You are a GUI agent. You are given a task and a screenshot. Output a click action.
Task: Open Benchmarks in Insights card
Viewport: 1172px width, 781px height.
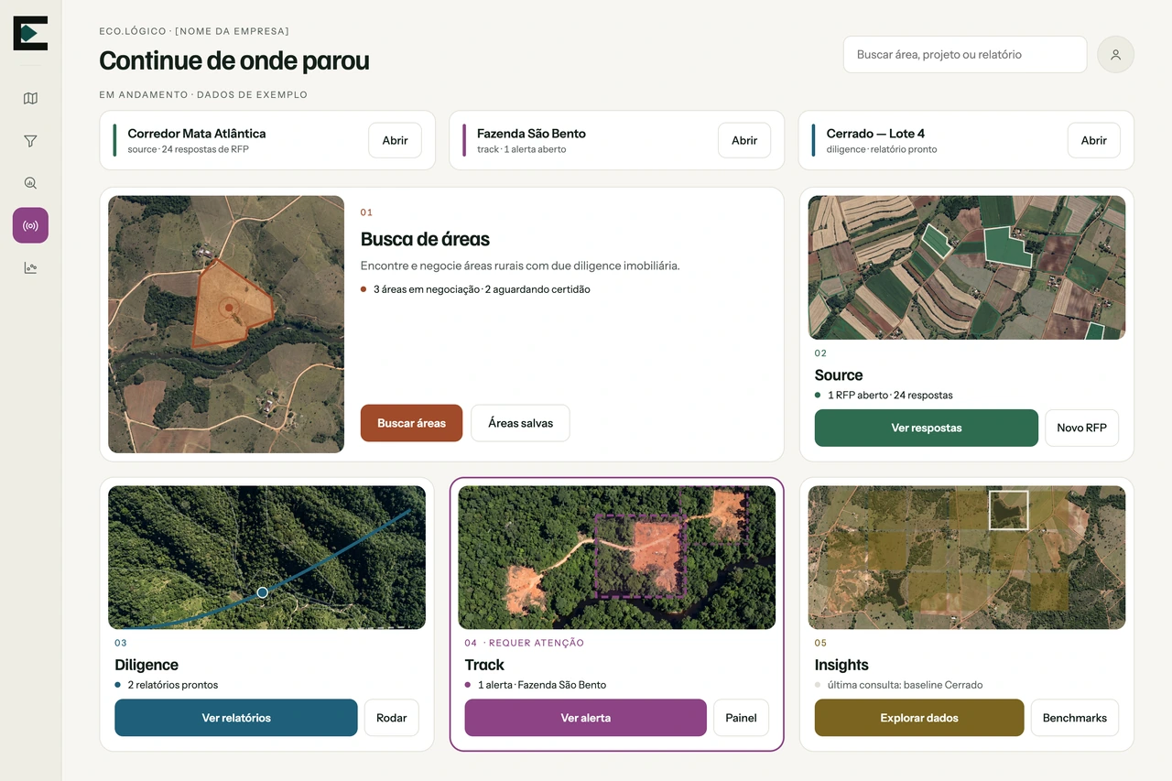point(1075,718)
